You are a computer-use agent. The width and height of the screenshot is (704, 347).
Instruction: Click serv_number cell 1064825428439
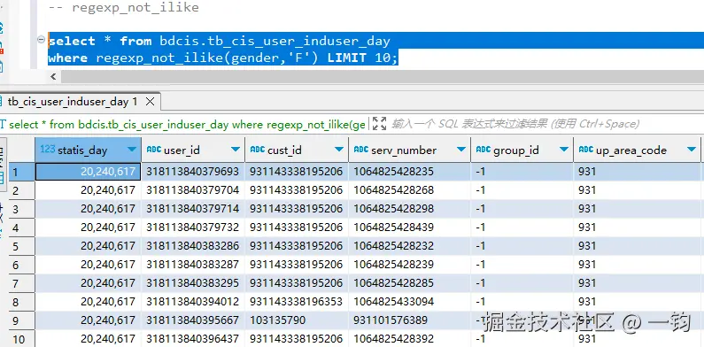[x=409, y=227]
